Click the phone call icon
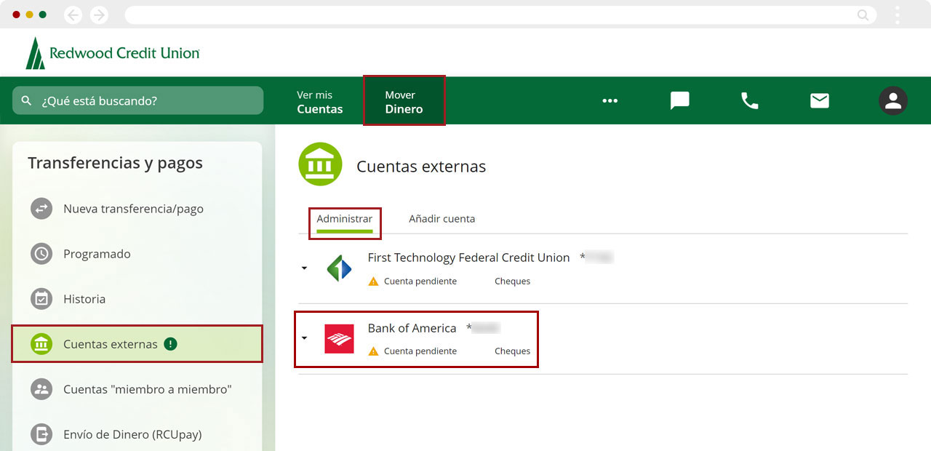The image size is (931, 451). 749,100
